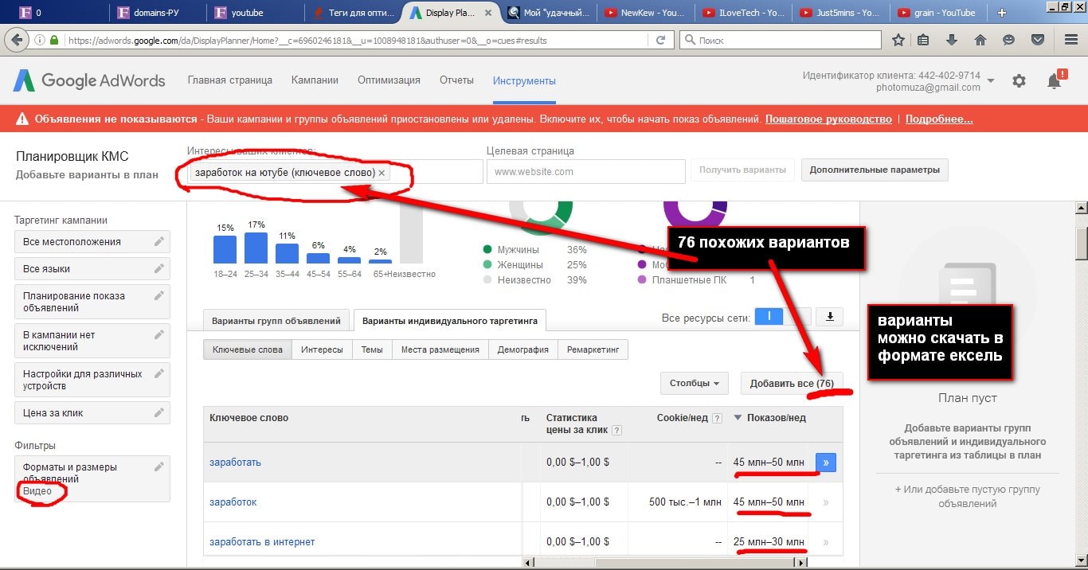Open the Пошаговое руководство link
Screen dimensions: 1088x570
[x=828, y=119]
